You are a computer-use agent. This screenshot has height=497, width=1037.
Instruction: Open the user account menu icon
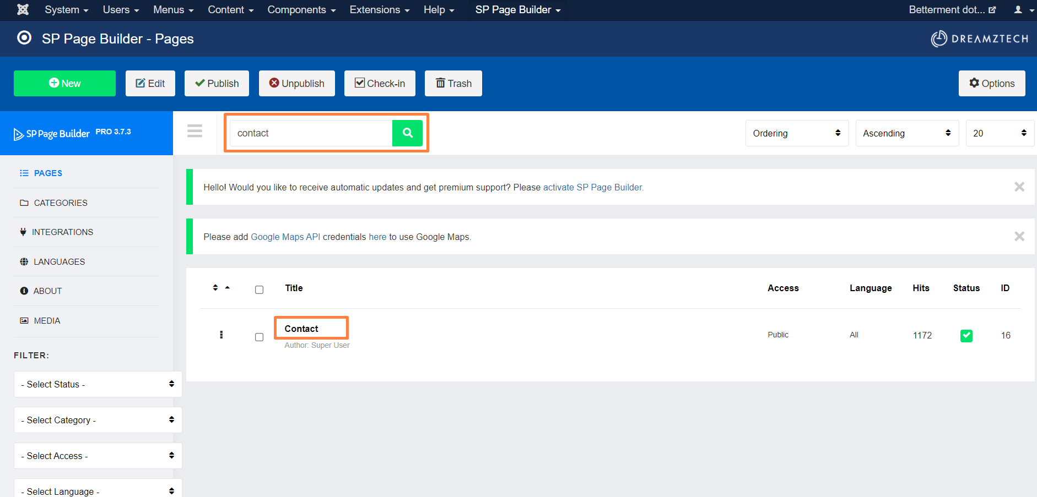[1024, 10]
